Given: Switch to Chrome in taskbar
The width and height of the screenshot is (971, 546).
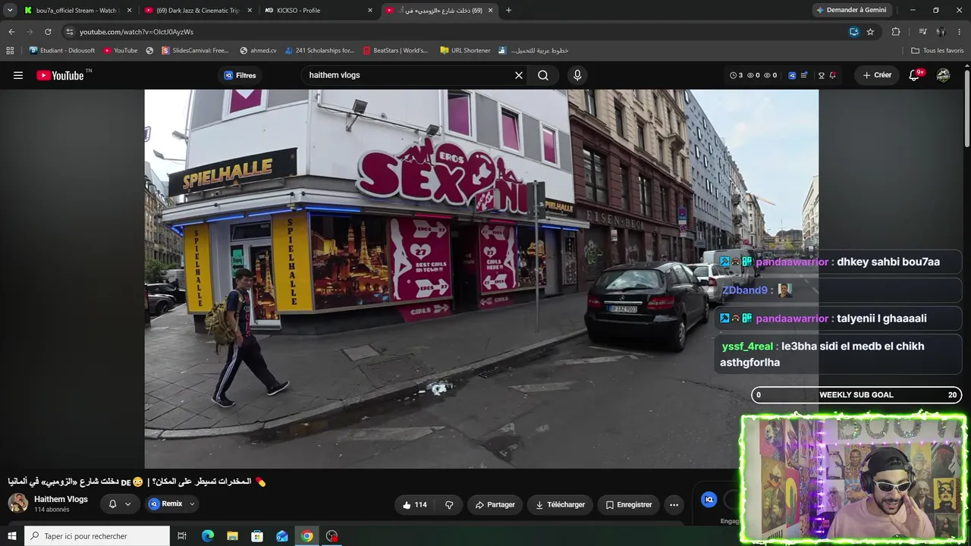Looking at the screenshot, I should [x=306, y=536].
